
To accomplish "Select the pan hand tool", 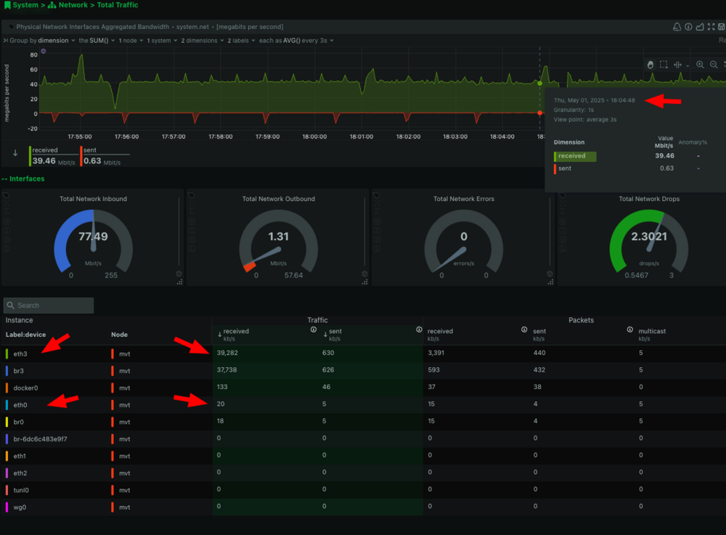I will (x=650, y=65).
